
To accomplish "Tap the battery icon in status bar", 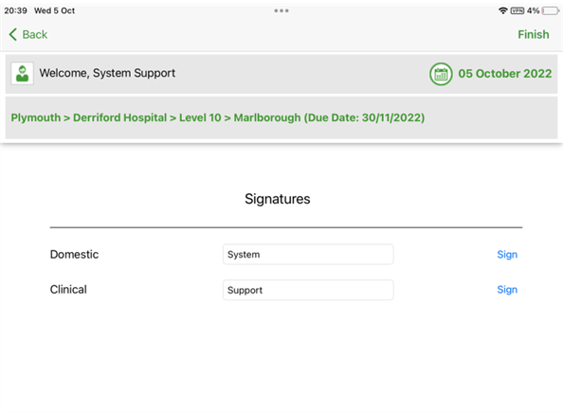I will point(551,10).
